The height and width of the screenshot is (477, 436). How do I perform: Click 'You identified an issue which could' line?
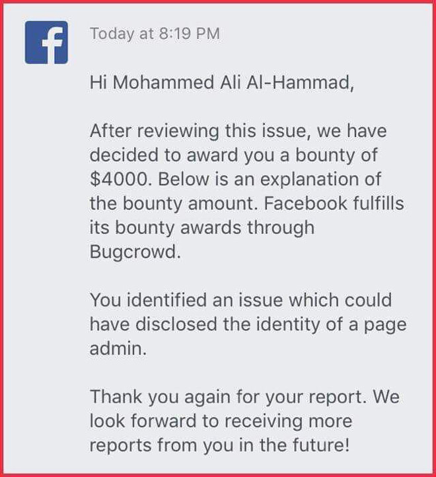coord(240,300)
